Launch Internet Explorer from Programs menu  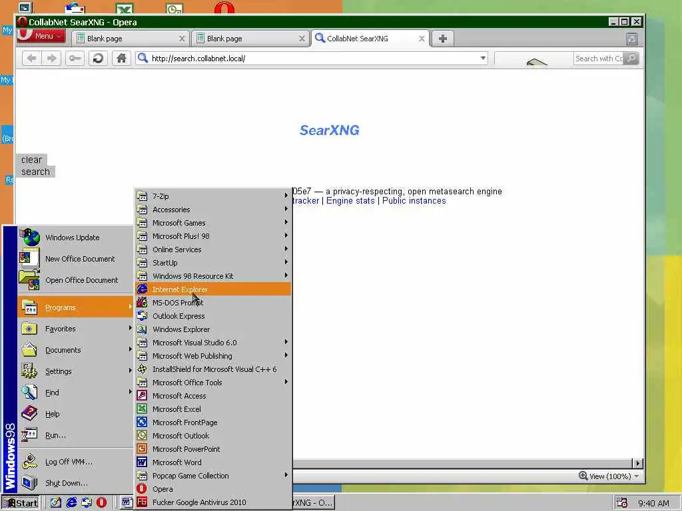(213, 289)
